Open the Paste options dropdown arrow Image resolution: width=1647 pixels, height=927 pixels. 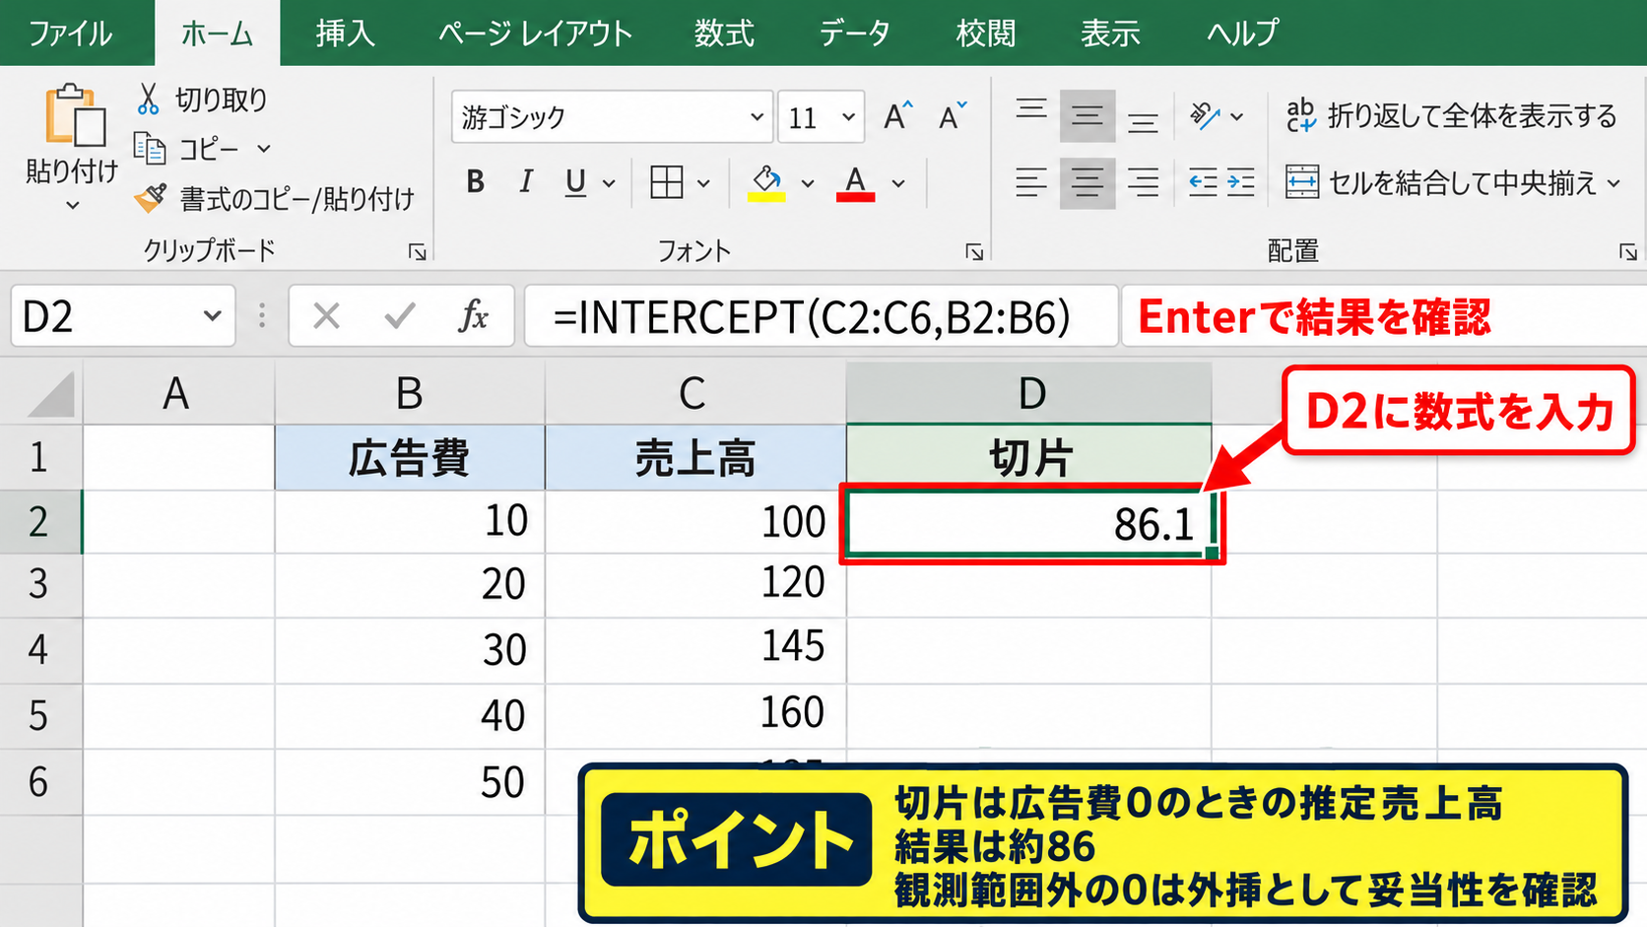pyautogui.click(x=72, y=206)
